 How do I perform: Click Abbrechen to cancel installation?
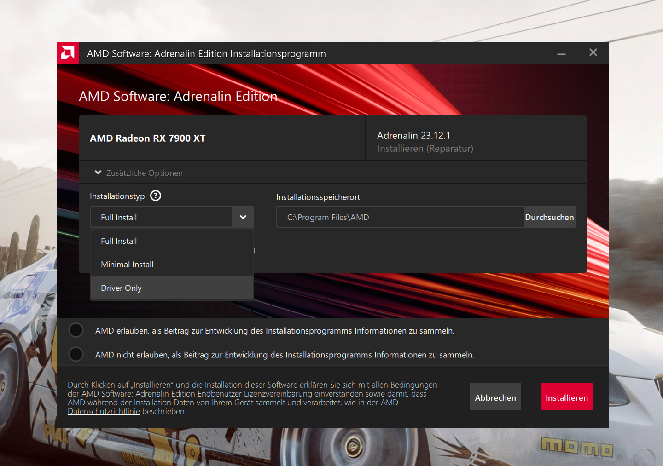(495, 397)
